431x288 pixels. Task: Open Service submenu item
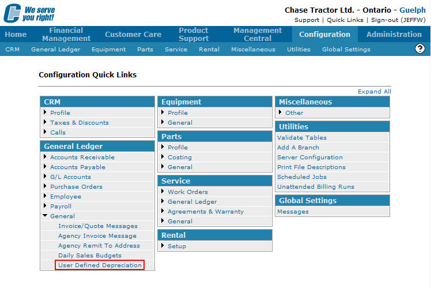click(176, 49)
